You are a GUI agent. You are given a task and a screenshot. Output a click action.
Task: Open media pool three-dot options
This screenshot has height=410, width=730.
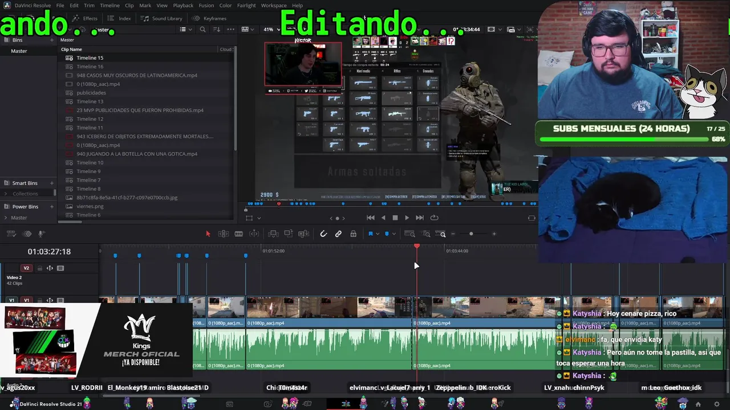pos(230,30)
